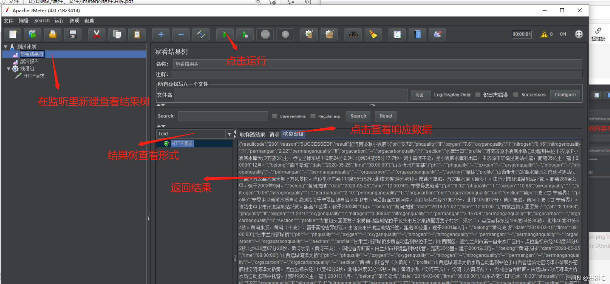Open the 运行 menu
This screenshot has height=284, width=610.
59,21
